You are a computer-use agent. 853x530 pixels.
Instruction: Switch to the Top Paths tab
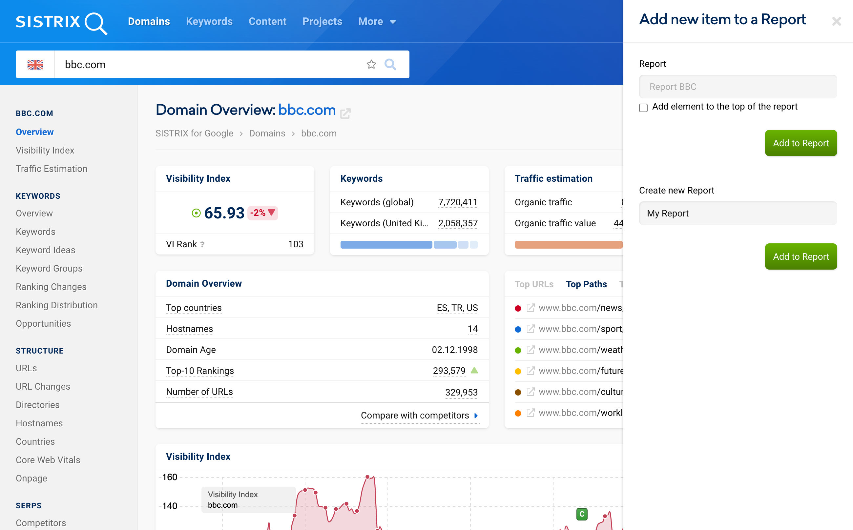586,284
